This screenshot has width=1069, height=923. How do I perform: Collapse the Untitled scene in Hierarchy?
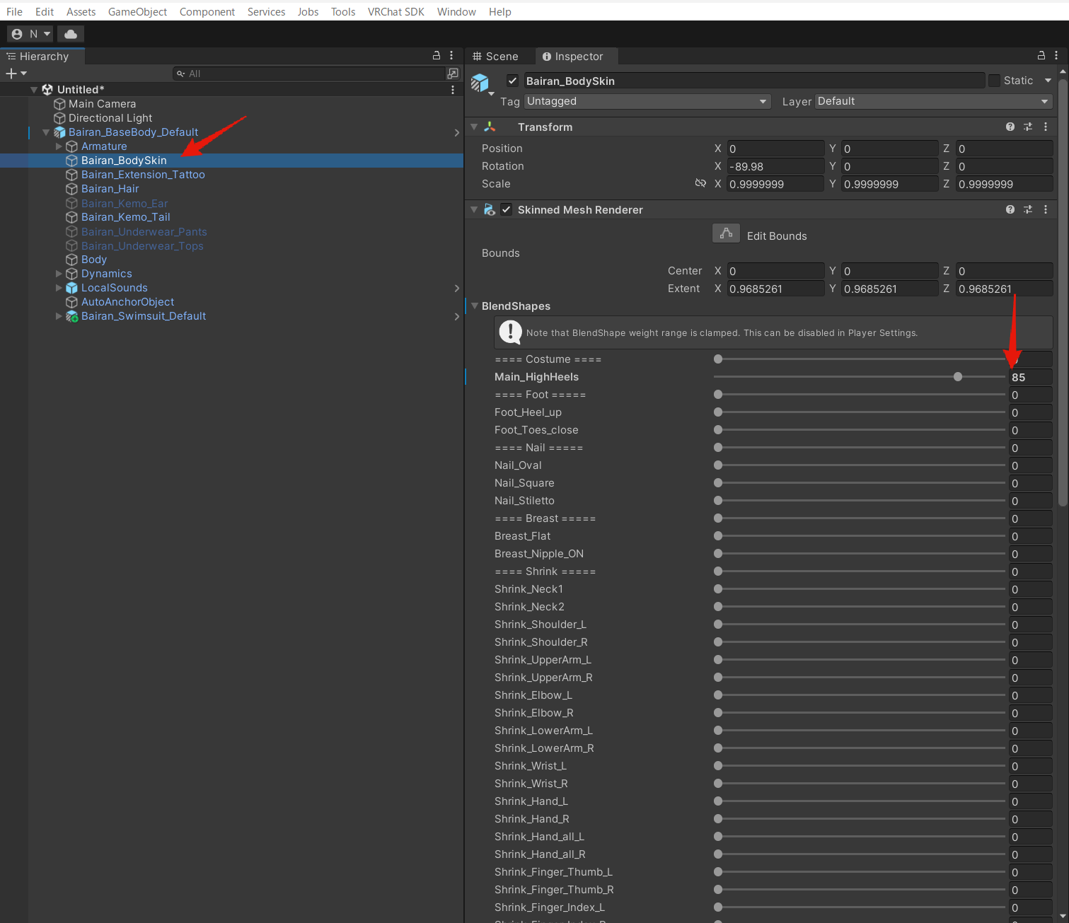click(33, 90)
